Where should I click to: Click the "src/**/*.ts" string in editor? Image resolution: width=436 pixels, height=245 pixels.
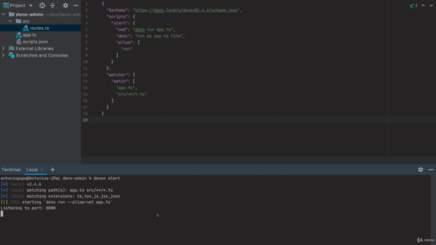pos(131,94)
